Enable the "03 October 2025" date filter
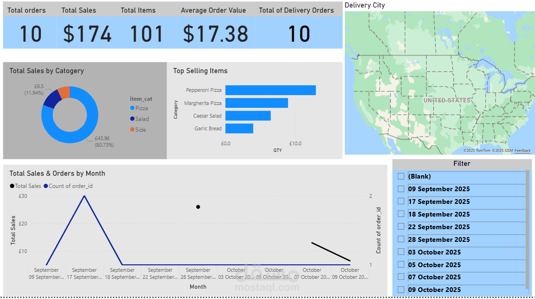Image resolution: width=535 pixels, height=299 pixels. click(401, 252)
